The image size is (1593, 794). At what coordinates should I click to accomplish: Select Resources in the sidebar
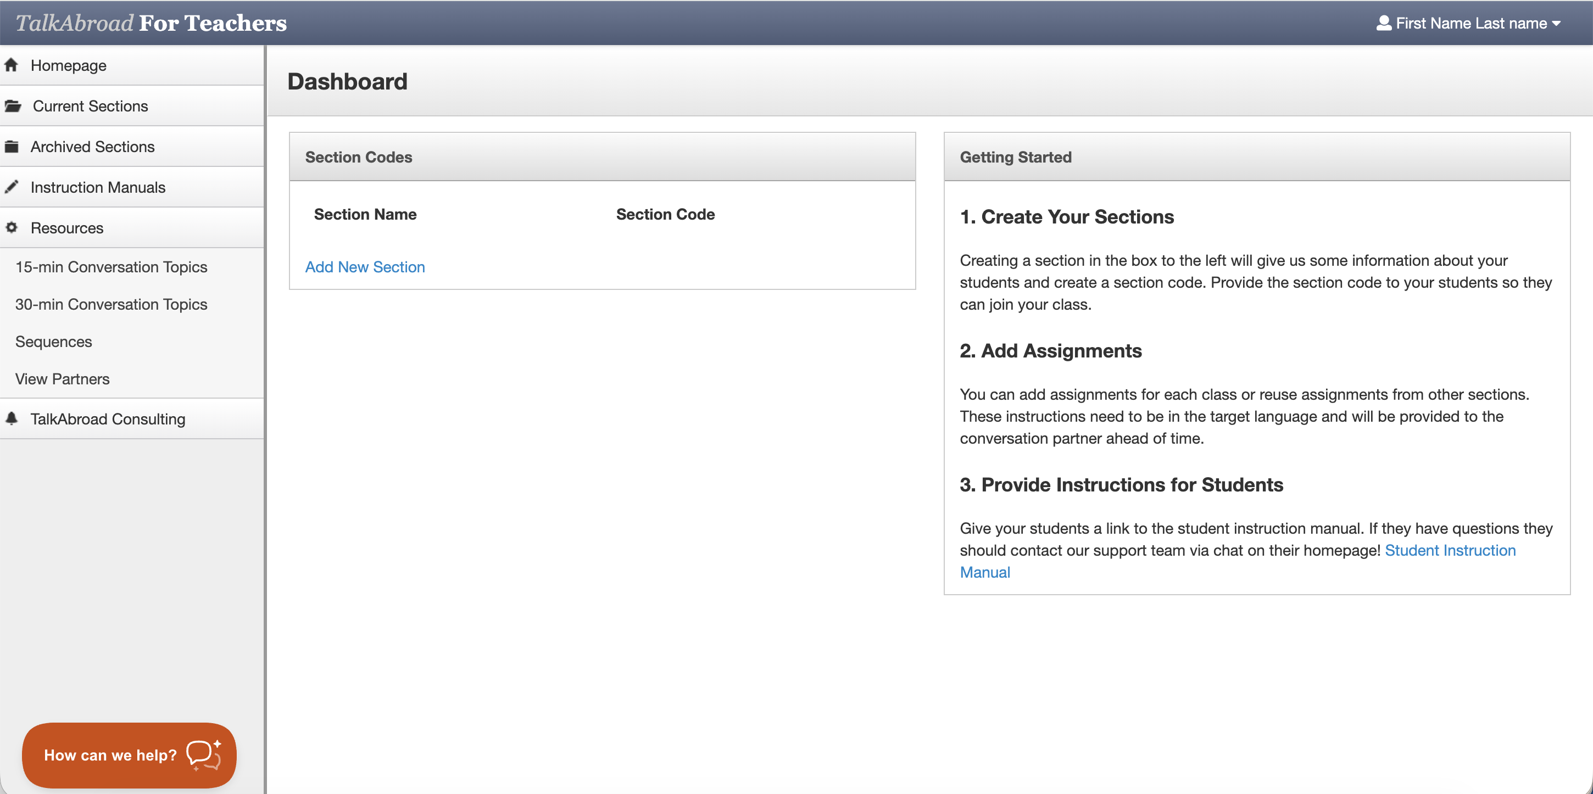132,227
